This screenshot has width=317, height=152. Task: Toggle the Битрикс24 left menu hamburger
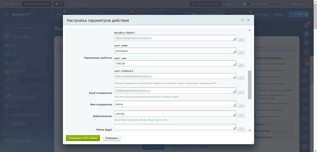(7, 14)
